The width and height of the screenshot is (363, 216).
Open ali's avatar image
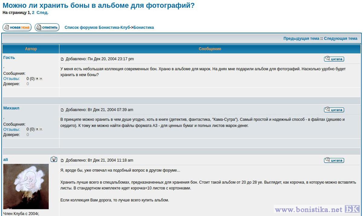[x=26, y=186]
